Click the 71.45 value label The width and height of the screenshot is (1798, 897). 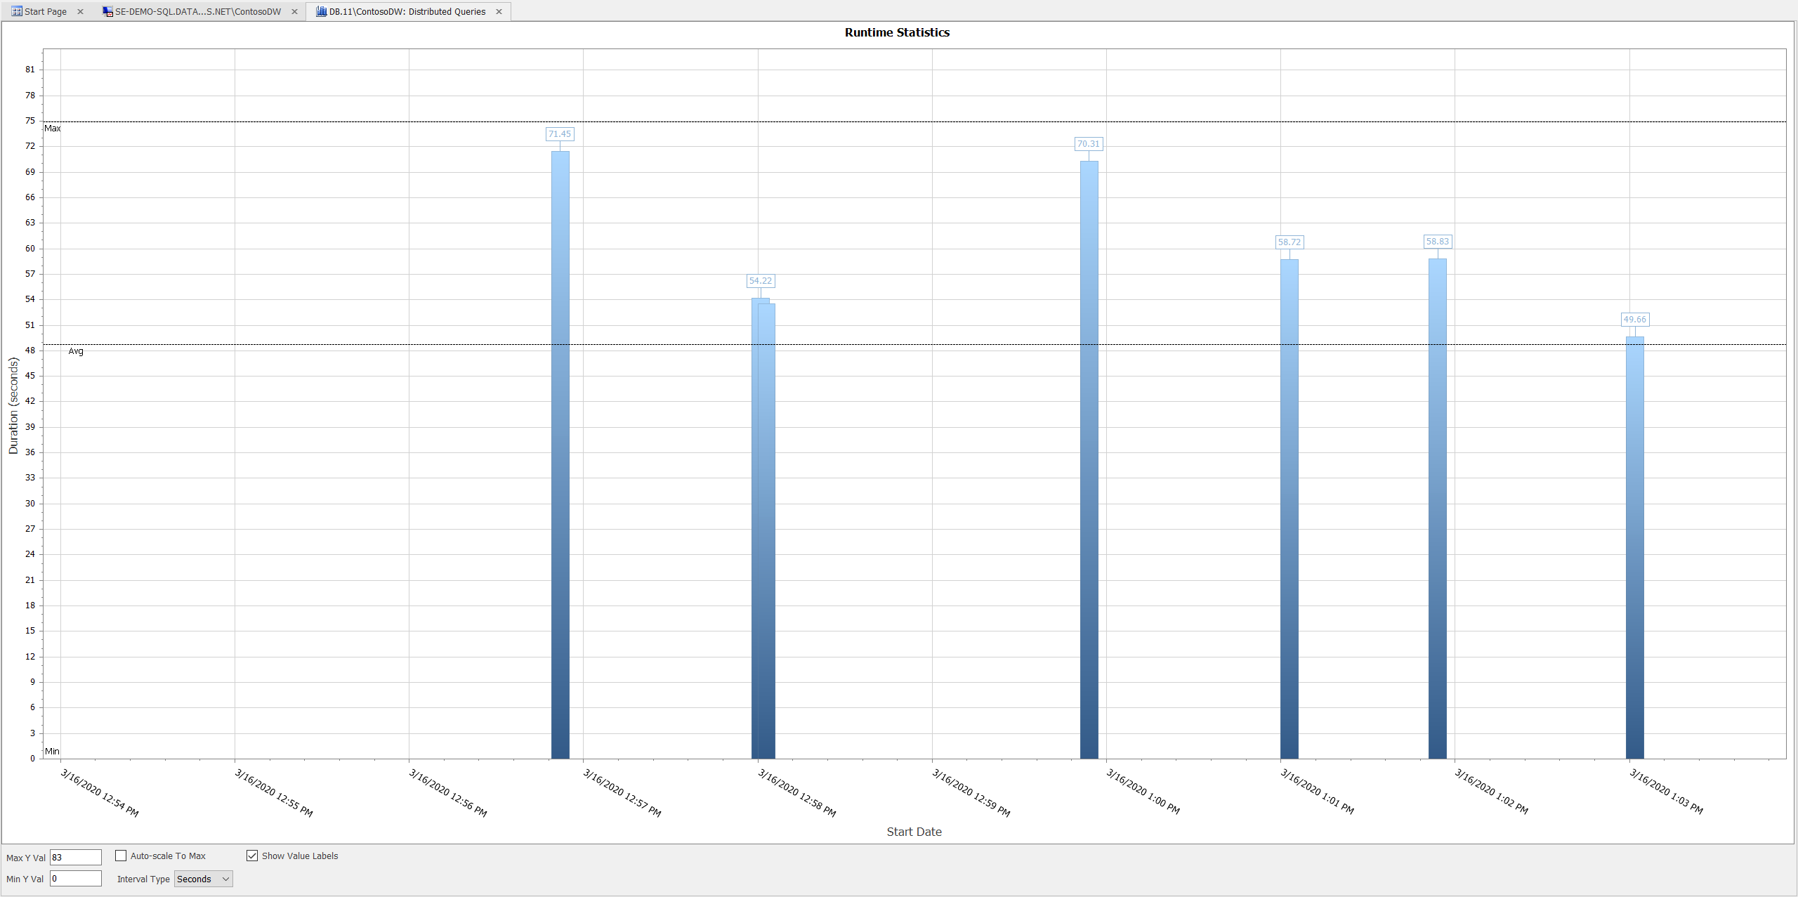click(x=560, y=133)
